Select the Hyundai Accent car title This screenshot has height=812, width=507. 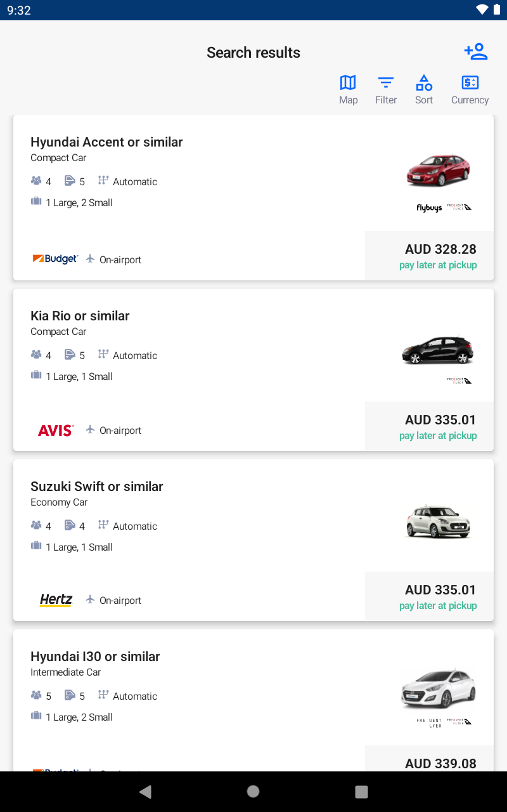(x=106, y=142)
